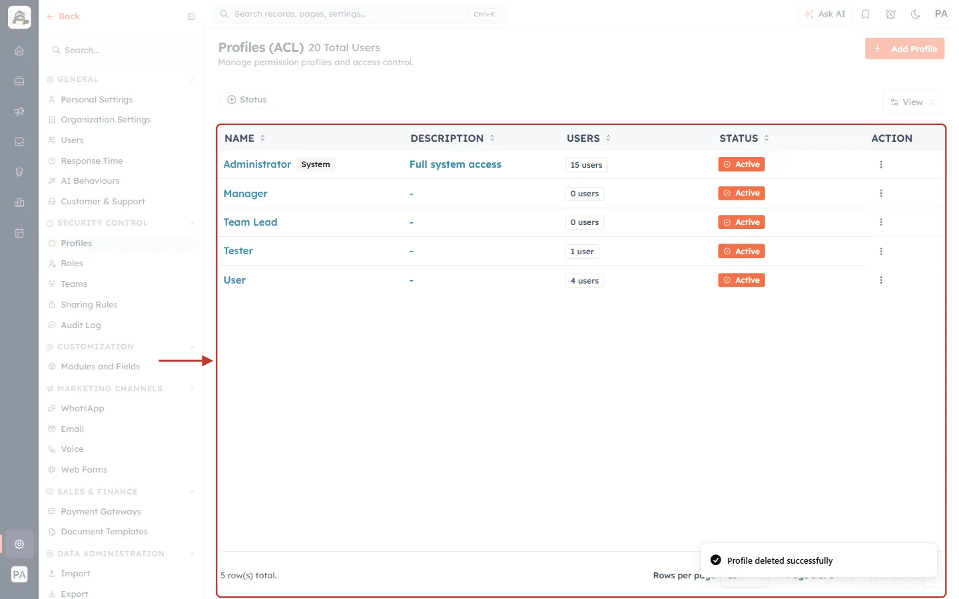Click the Ask AI button

824,14
